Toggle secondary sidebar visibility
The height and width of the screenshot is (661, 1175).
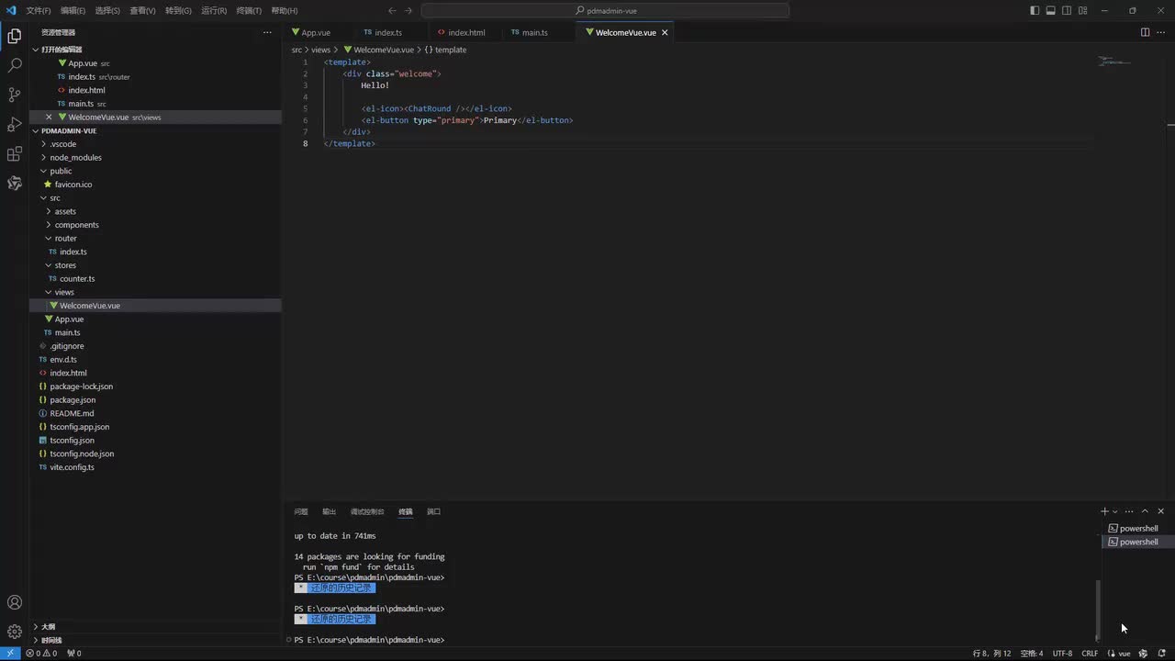[x=1067, y=10]
